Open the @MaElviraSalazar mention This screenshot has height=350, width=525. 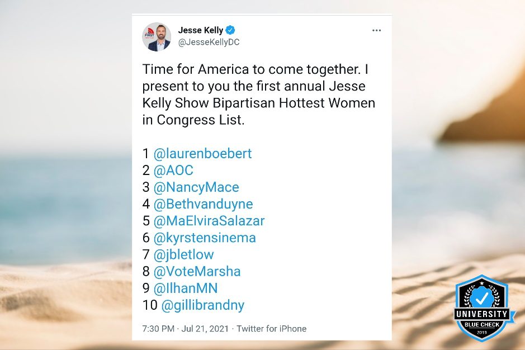point(209,221)
